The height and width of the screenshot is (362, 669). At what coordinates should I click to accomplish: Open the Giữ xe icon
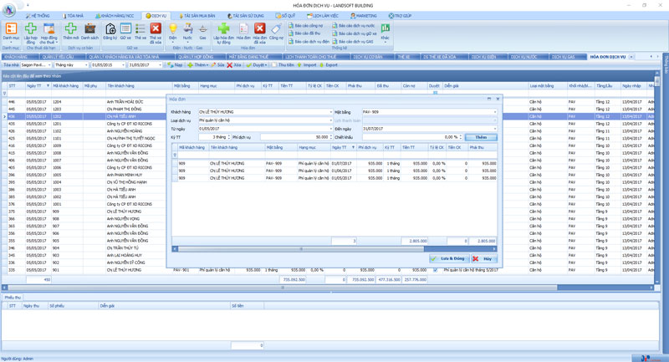click(x=125, y=32)
